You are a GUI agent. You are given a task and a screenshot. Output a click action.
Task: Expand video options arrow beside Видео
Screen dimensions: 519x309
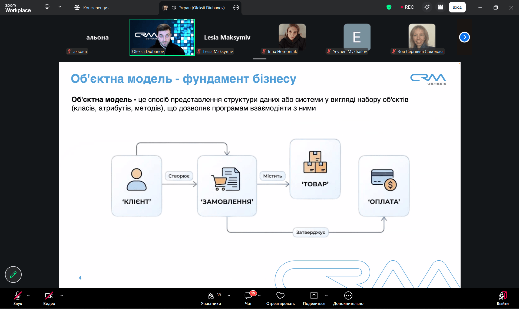[62, 295]
